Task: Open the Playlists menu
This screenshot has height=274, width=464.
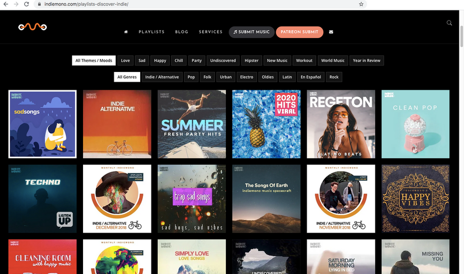Action: click(x=152, y=32)
